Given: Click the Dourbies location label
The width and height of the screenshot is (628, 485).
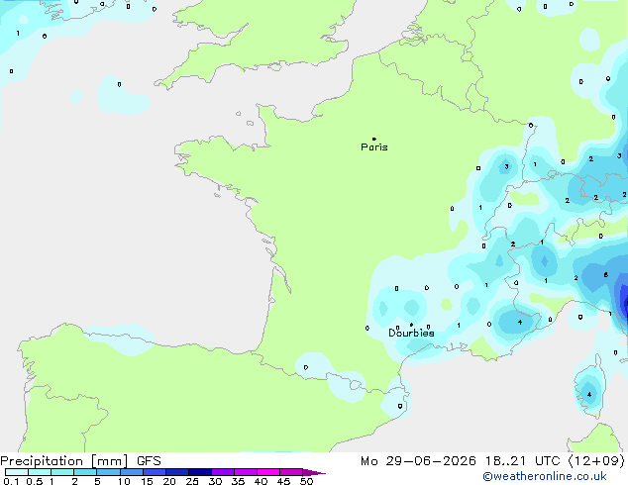Looking at the screenshot, I should pos(411,333).
